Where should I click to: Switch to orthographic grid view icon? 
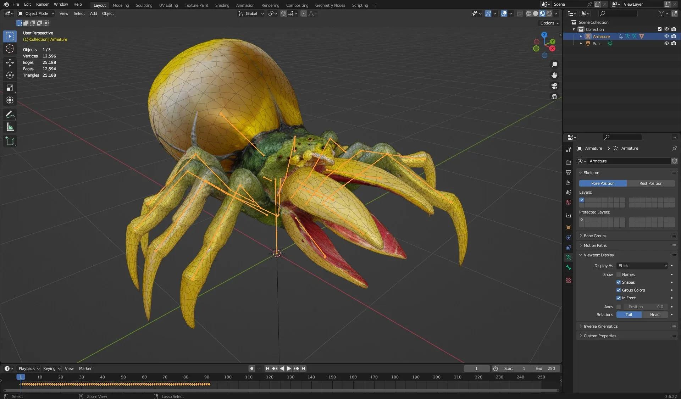(x=554, y=96)
